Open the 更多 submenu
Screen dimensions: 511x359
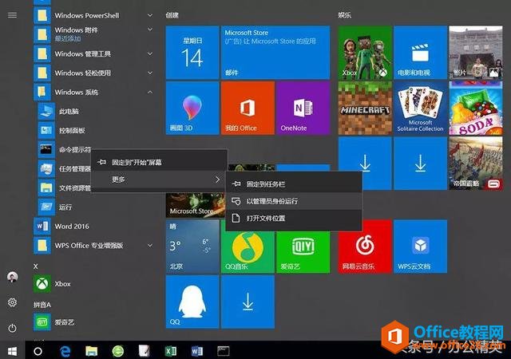point(159,179)
